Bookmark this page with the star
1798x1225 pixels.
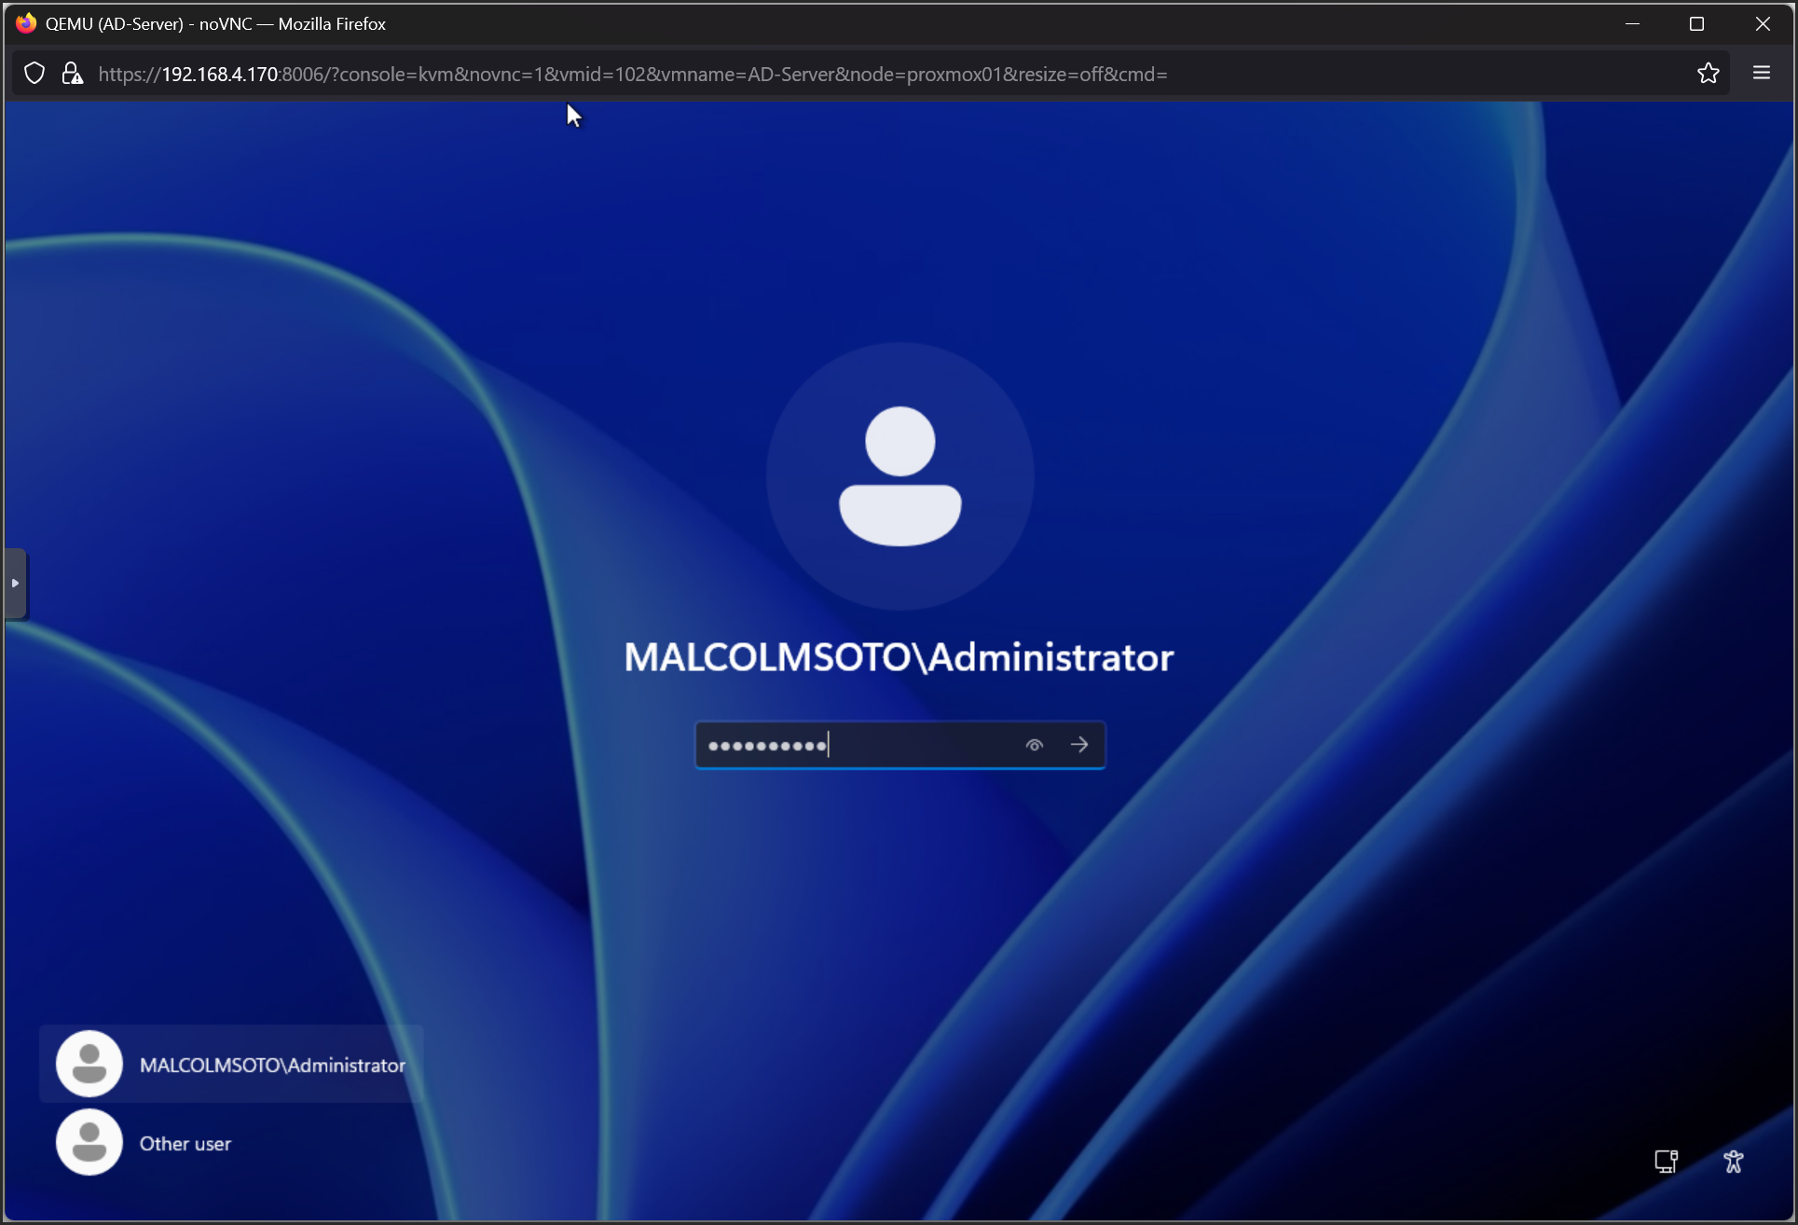(1708, 74)
